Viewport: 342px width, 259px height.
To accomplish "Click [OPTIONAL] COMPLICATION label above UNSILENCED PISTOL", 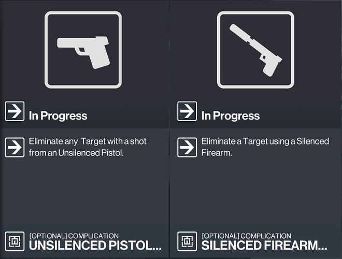I will pyautogui.click(x=74, y=236).
